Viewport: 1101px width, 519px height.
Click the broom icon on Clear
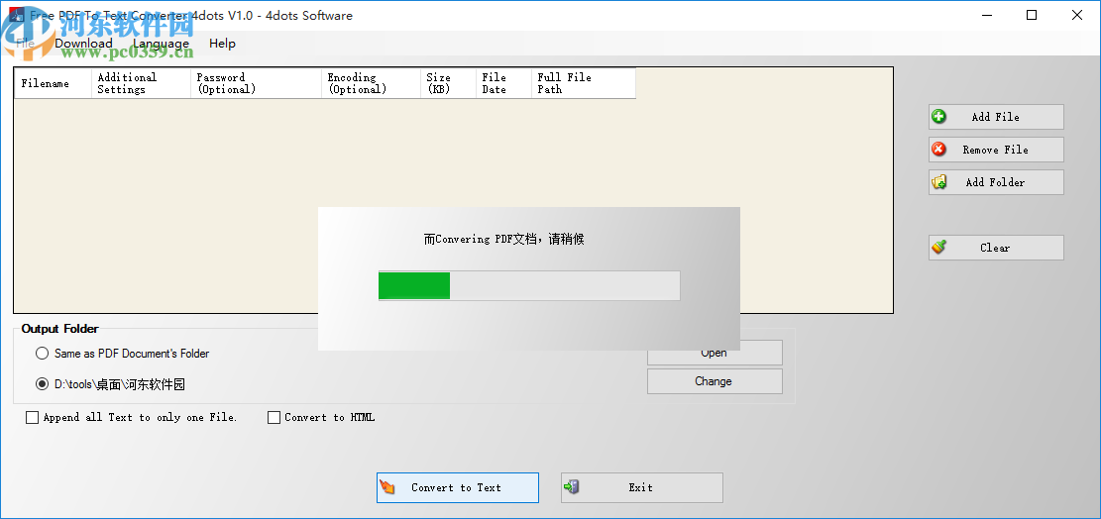tap(938, 248)
